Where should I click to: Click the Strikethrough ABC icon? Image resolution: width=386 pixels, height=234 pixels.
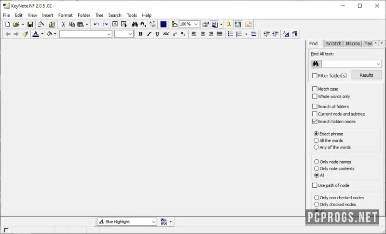coord(166,34)
